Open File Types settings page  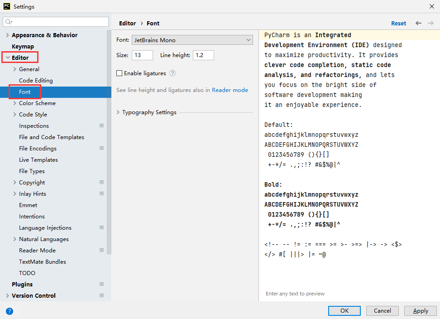point(32,171)
